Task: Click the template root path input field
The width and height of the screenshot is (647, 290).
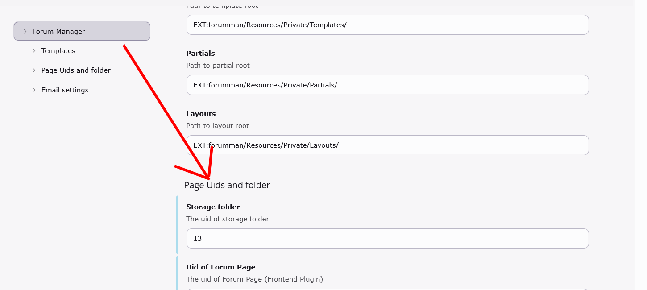Action: point(387,25)
